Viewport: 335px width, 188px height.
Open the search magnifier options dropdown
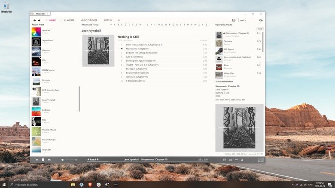(x=261, y=20)
